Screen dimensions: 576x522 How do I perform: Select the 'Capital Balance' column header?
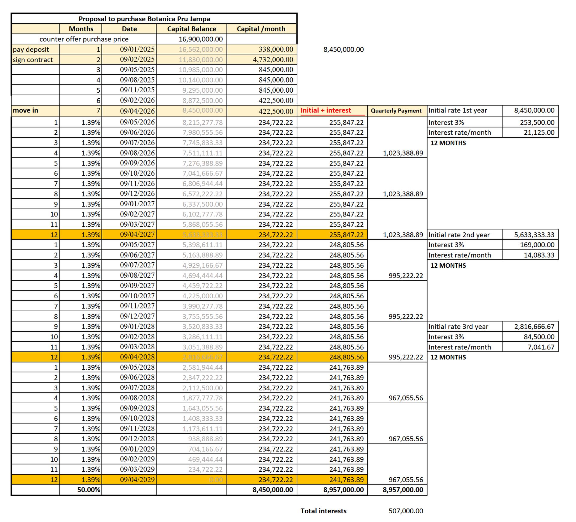191,29
